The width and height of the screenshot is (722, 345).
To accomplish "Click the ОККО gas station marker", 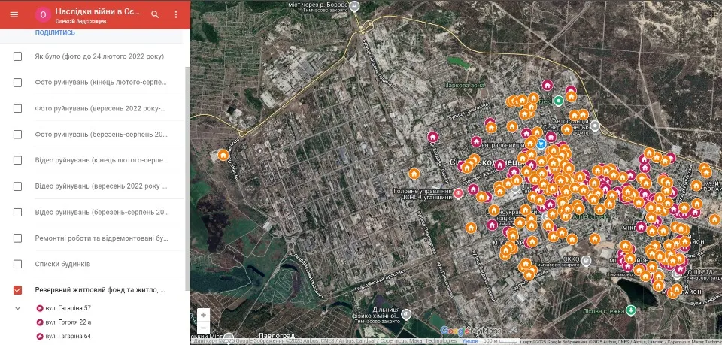I will tap(586, 262).
